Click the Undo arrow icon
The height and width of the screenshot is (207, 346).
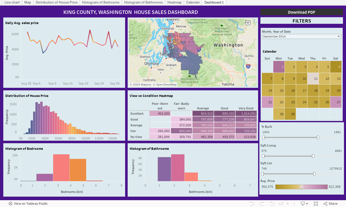tap(252, 203)
